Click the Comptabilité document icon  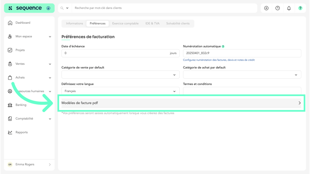click(x=10, y=119)
